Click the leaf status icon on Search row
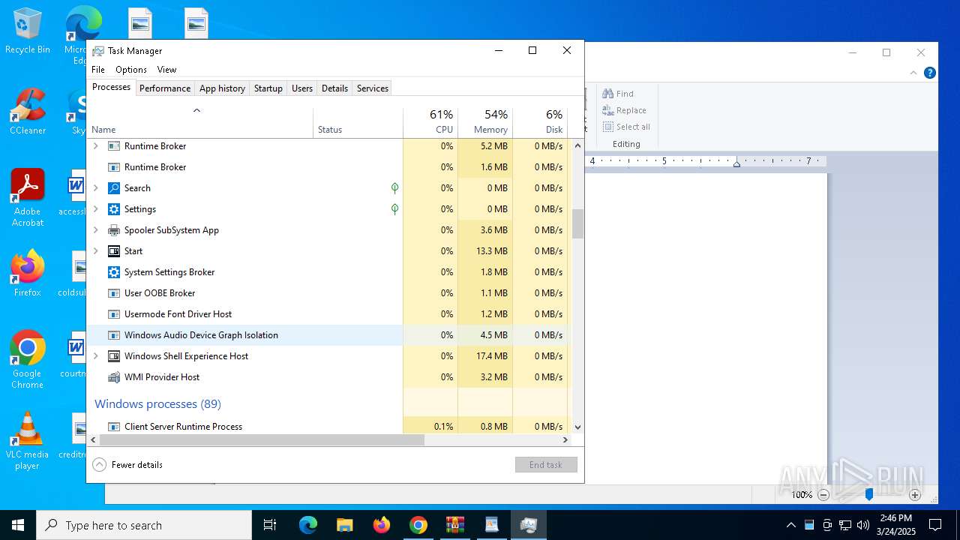Image resolution: width=960 pixels, height=540 pixels. tap(394, 188)
